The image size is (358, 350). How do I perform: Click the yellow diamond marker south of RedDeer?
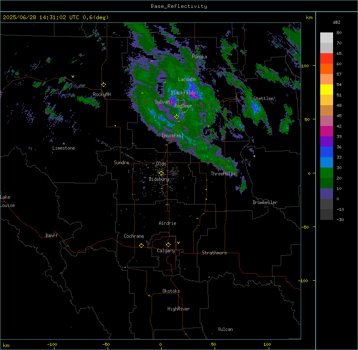(177, 117)
